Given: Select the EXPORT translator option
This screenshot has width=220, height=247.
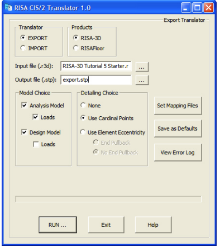Looking at the screenshot, I should click(23, 38).
